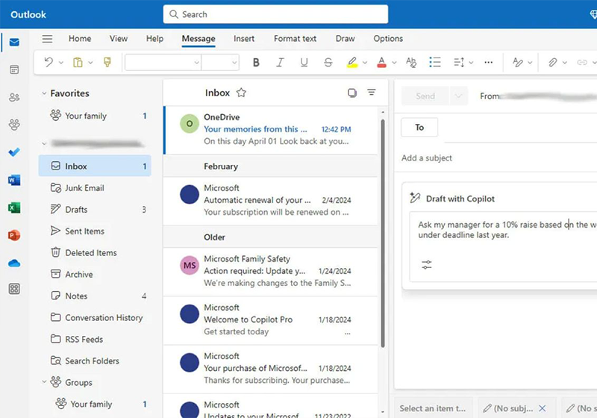Click the Styles pen icon
The image size is (597, 418).
click(x=517, y=63)
